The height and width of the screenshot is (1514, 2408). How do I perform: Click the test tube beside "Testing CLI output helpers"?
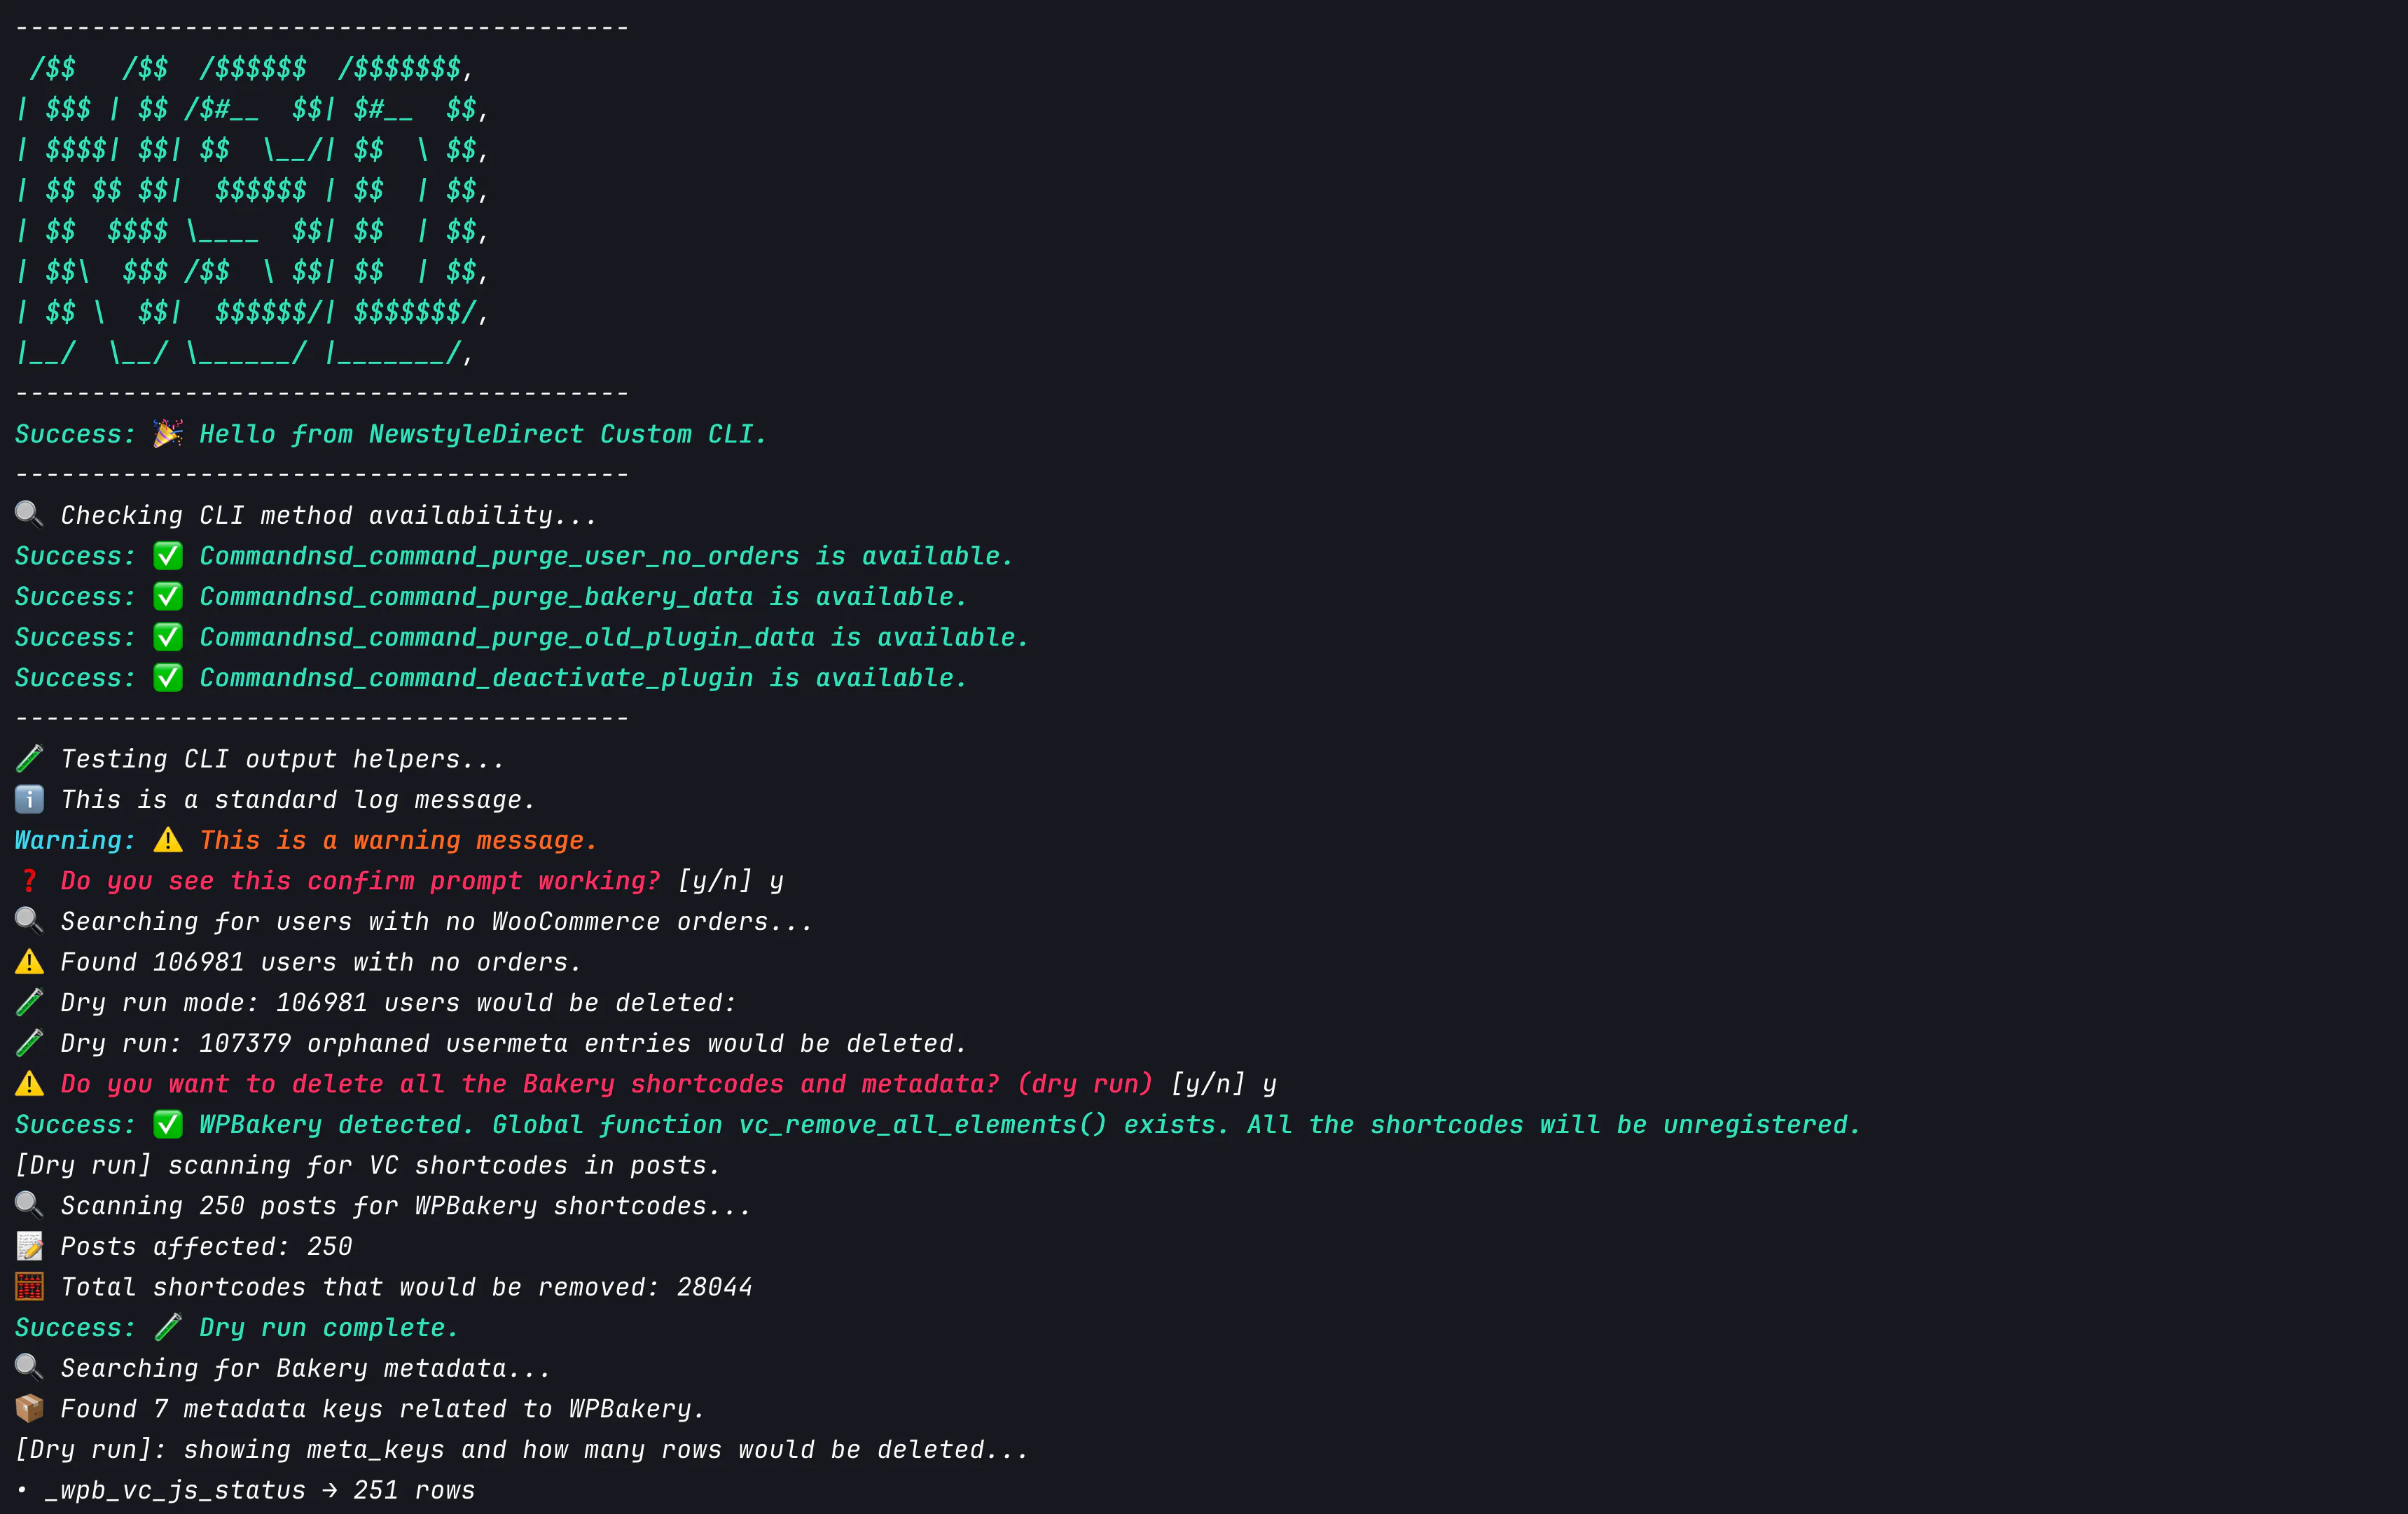click(29, 758)
